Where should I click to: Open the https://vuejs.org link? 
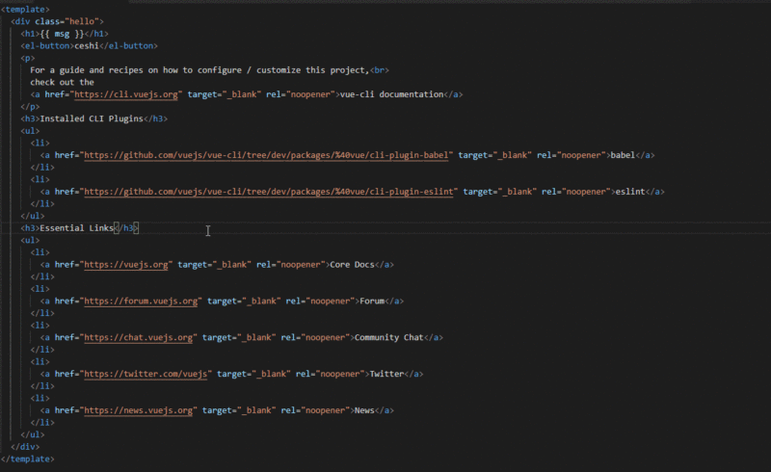(126, 265)
